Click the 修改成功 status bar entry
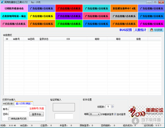The image size is (165, 128). tap(130, 125)
